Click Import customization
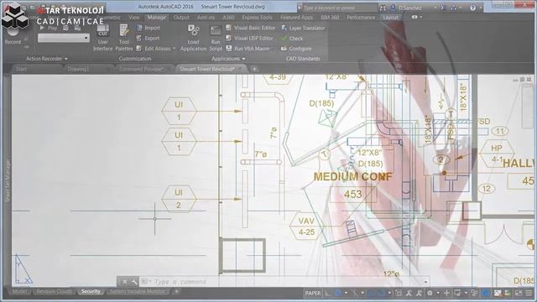This screenshot has width=537, height=302. click(x=149, y=28)
